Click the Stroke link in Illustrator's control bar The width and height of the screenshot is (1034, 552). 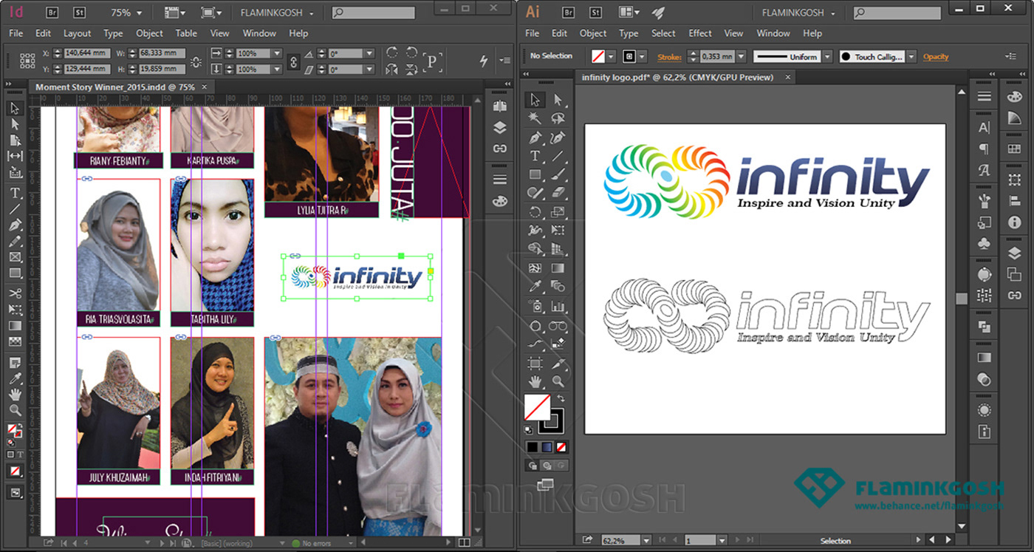tap(669, 57)
